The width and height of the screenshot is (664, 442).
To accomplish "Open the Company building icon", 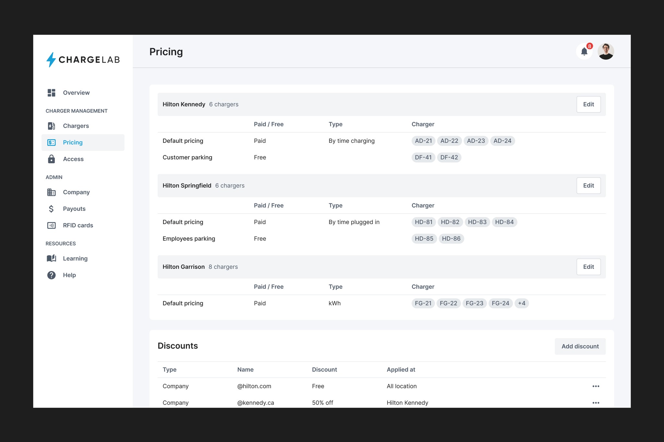I will pos(51,192).
